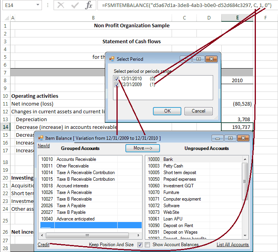Select grouped account 10018 Accrued interests
The width and height of the screenshot is (278, 252).
(x=90, y=186)
